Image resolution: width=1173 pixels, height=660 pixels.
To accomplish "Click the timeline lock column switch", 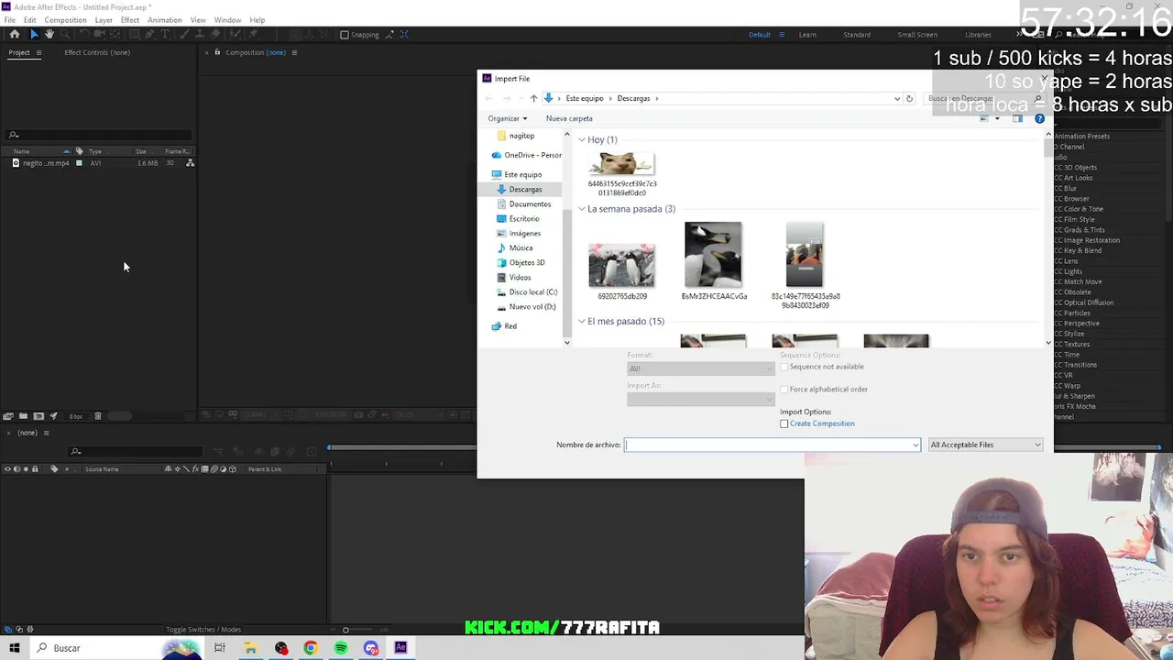I will pos(35,469).
